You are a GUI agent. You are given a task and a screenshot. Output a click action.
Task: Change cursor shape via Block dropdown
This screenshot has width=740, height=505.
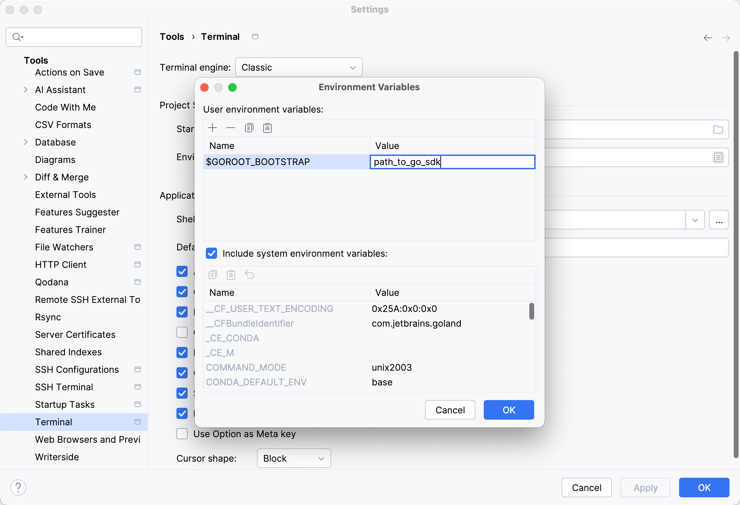pyautogui.click(x=293, y=458)
